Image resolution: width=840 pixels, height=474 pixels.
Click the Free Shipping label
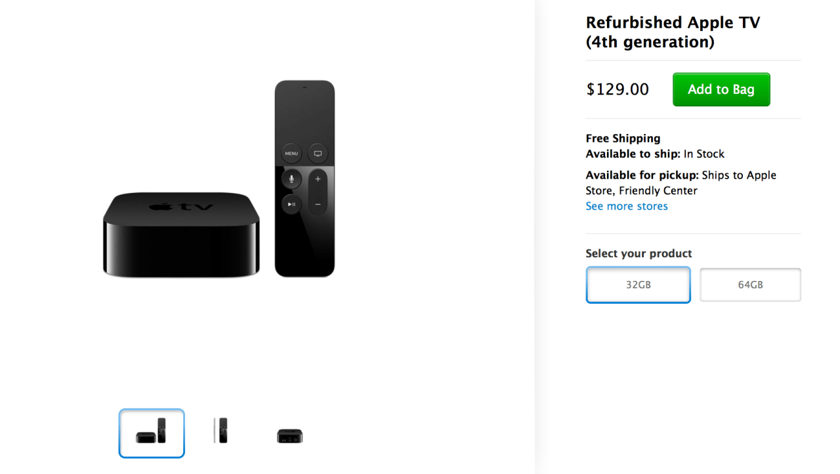(x=623, y=139)
